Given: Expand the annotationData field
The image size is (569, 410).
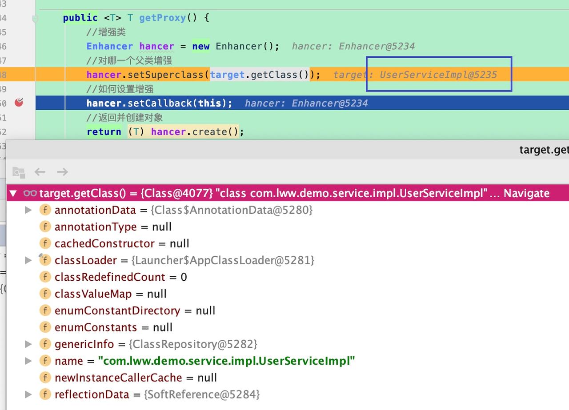Looking at the screenshot, I should pos(28,210).
